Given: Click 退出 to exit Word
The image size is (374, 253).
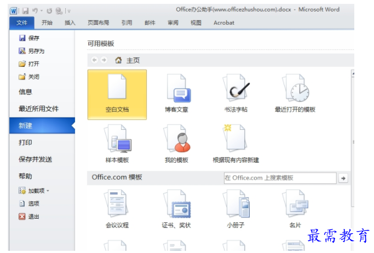Looking at the screenshot, I should (x=29, y=216).
